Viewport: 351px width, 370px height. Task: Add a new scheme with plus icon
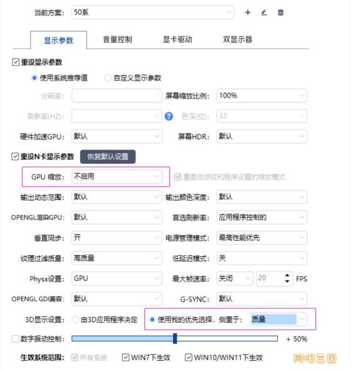[x=247, y=12]
